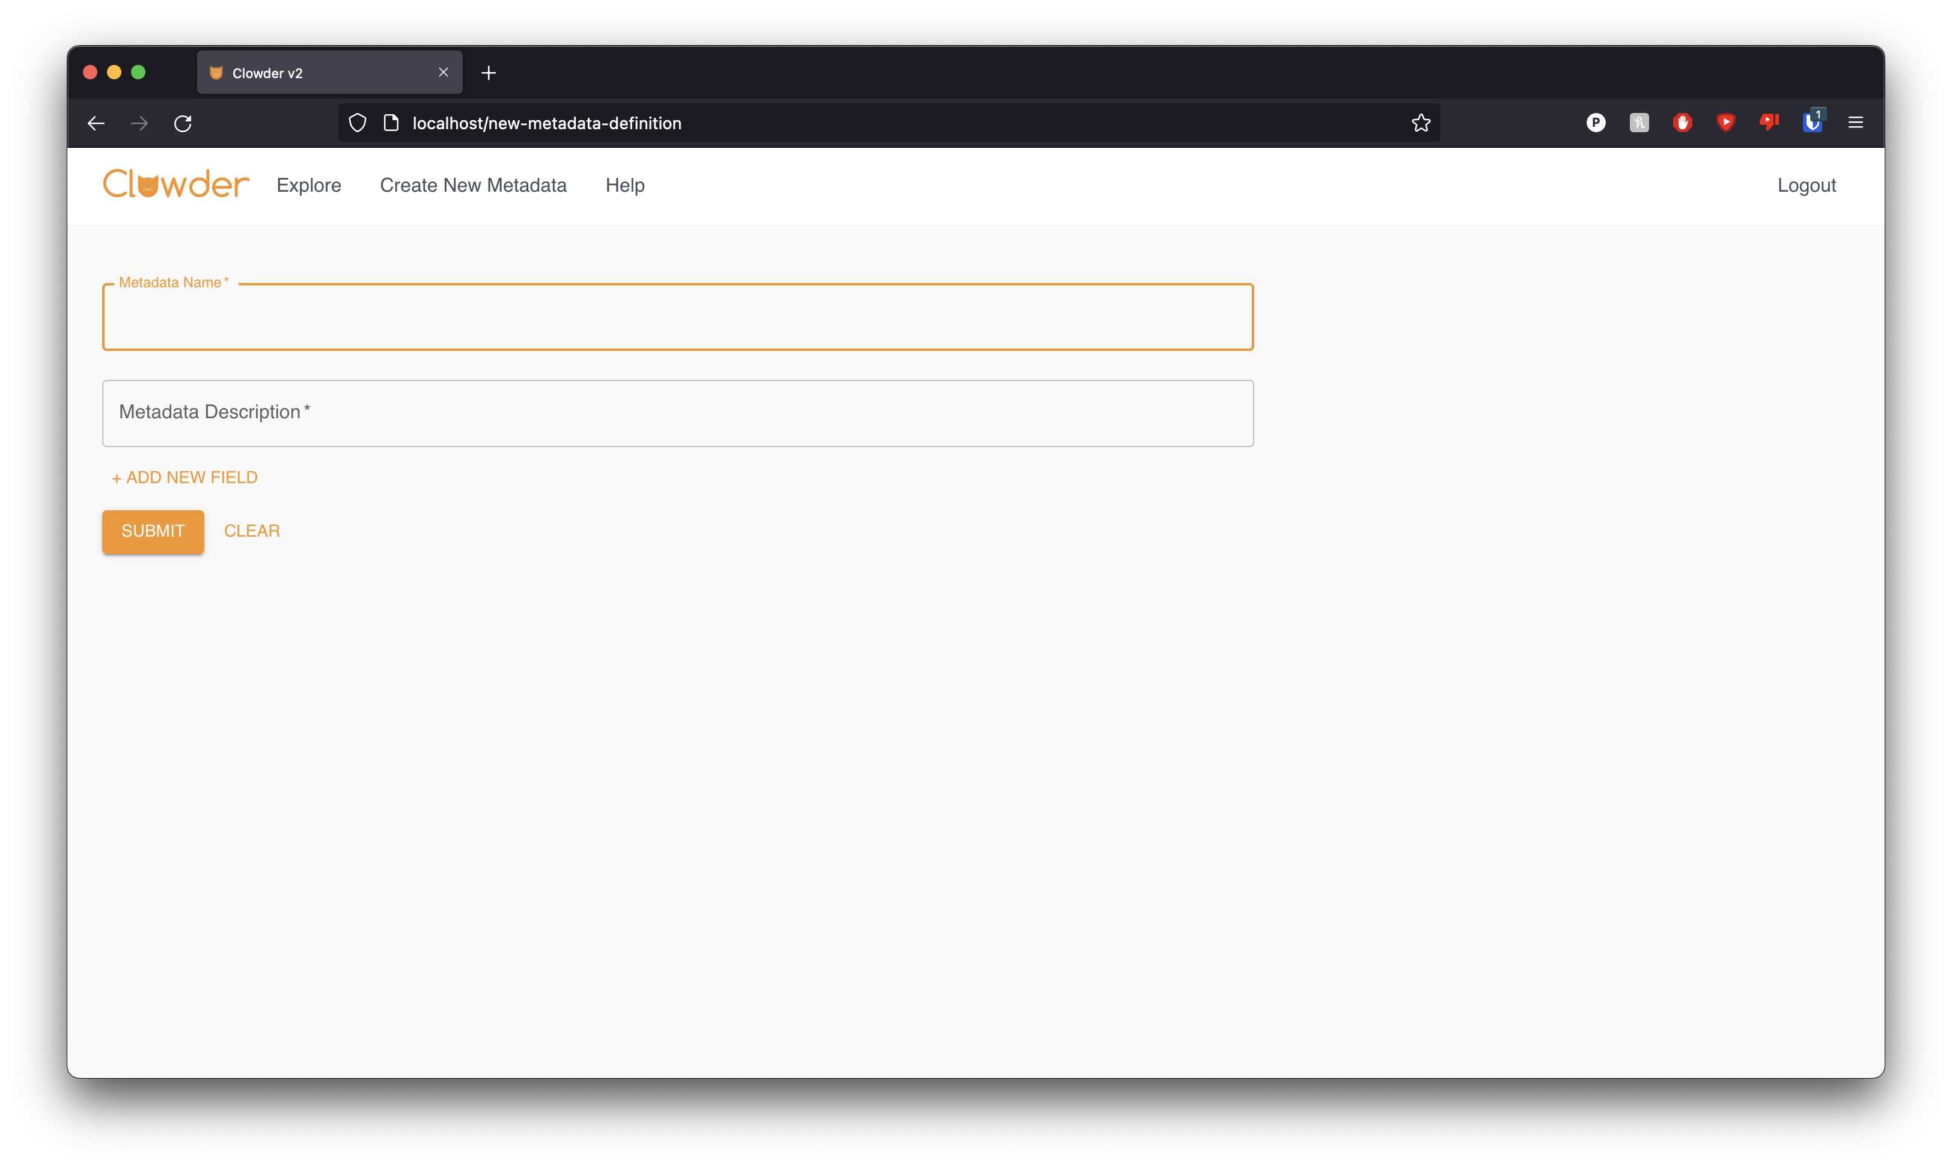Image resolution: width=1952 pixels, height=1167 pixels.
Task: Click the AdBlock stop-hand extension icon
Action: (x=1682, y=122)
